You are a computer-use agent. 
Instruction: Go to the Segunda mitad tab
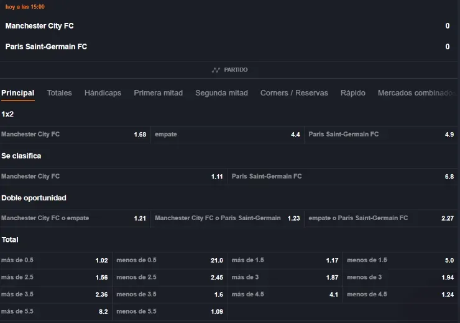click(221, 93)
